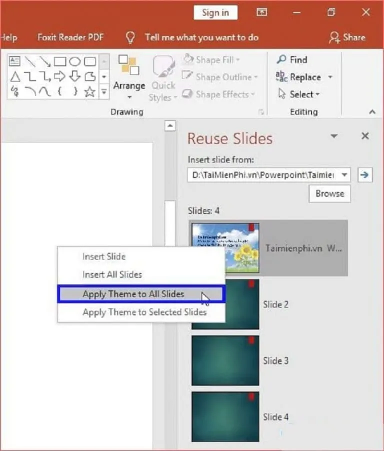384x451 pixels.
Task: Open the Drawing group dialog launcher
Action: (x=261, y=112)
